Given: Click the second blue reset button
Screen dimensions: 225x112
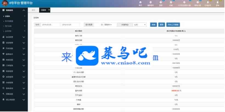Looking at the screenshot, I should 162,25.
